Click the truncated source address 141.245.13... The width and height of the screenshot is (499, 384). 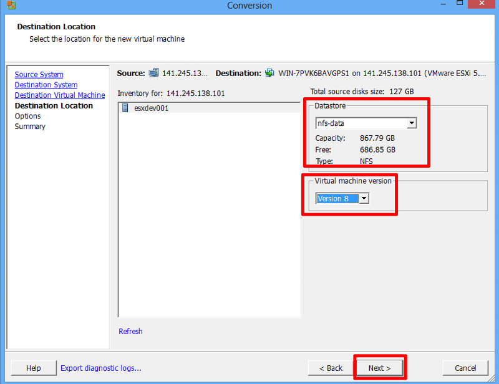click(x=185, y=73)
